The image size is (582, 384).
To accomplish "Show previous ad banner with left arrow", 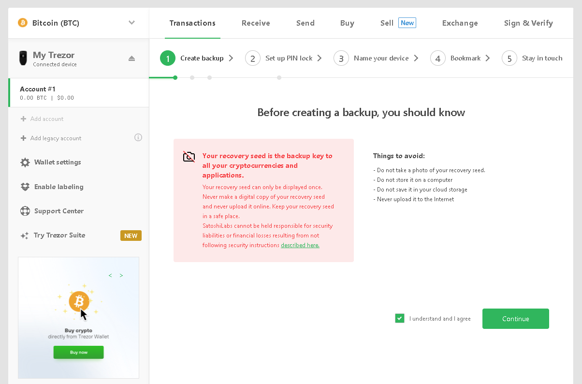I will [110, 276].
